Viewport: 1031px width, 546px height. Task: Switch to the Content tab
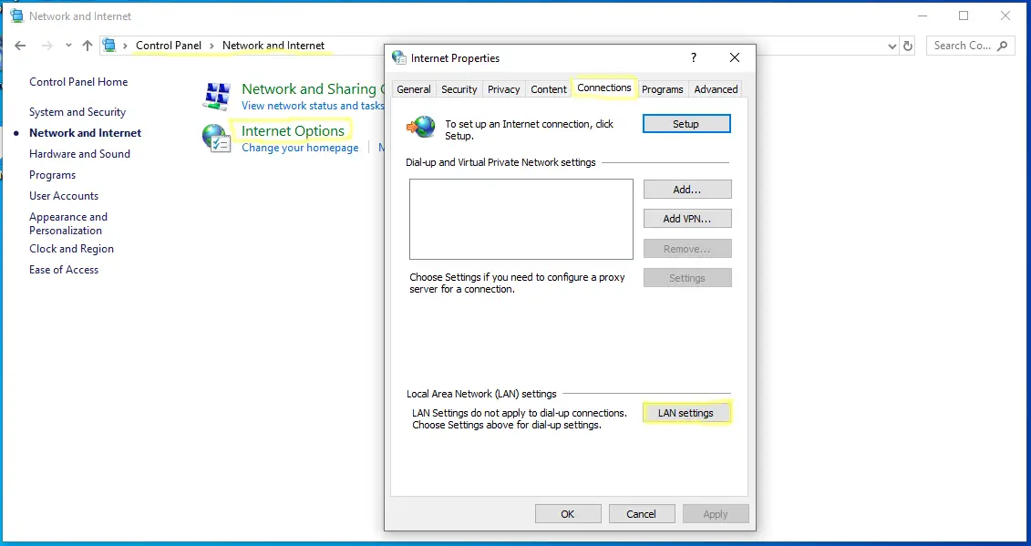coord(549,89)
